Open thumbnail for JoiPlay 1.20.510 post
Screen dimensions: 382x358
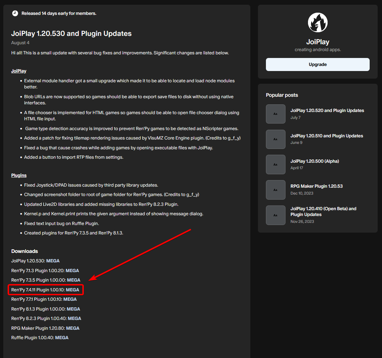(276, 139)
